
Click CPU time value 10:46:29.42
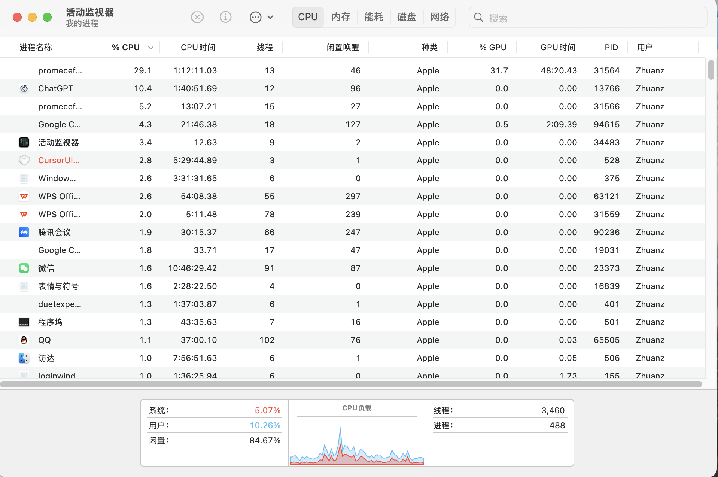pyautogui.click(x=192, y=268)
